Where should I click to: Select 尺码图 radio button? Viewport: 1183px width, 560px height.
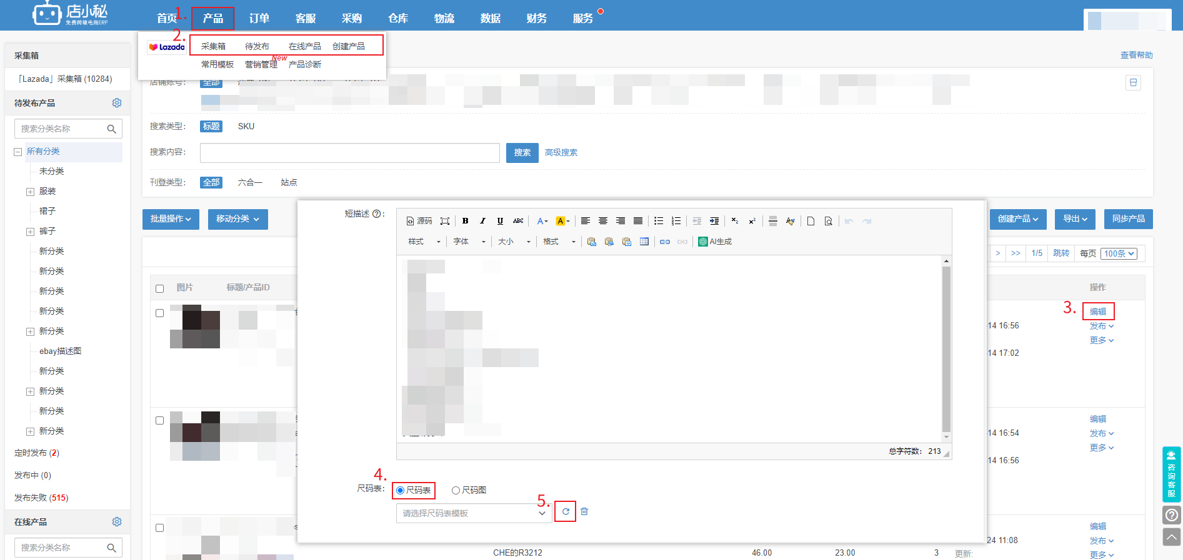tap(456, 491)
